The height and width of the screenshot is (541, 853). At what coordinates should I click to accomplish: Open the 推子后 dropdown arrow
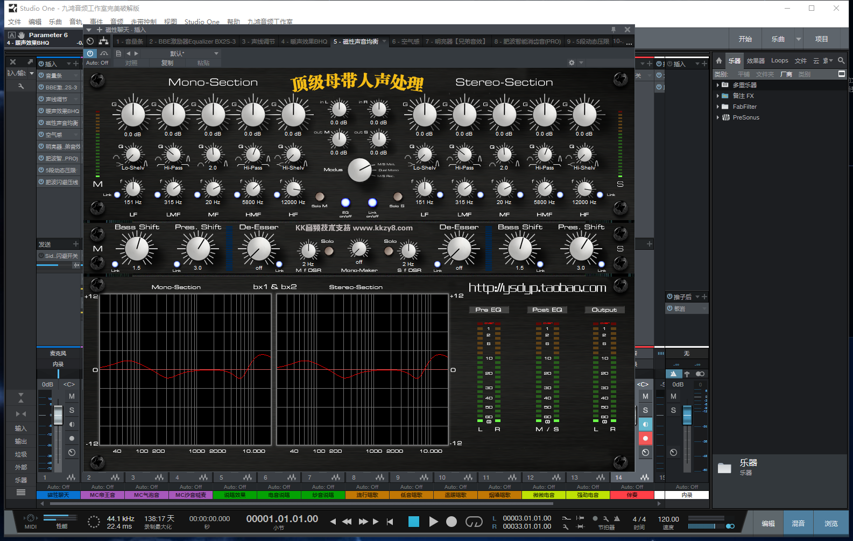tap(697, 297)
